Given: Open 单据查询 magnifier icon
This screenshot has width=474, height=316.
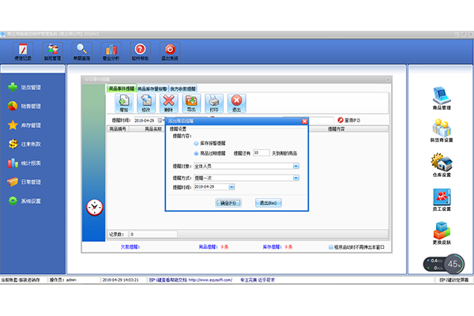Looking at the screenshot, I should click(81, 52).
